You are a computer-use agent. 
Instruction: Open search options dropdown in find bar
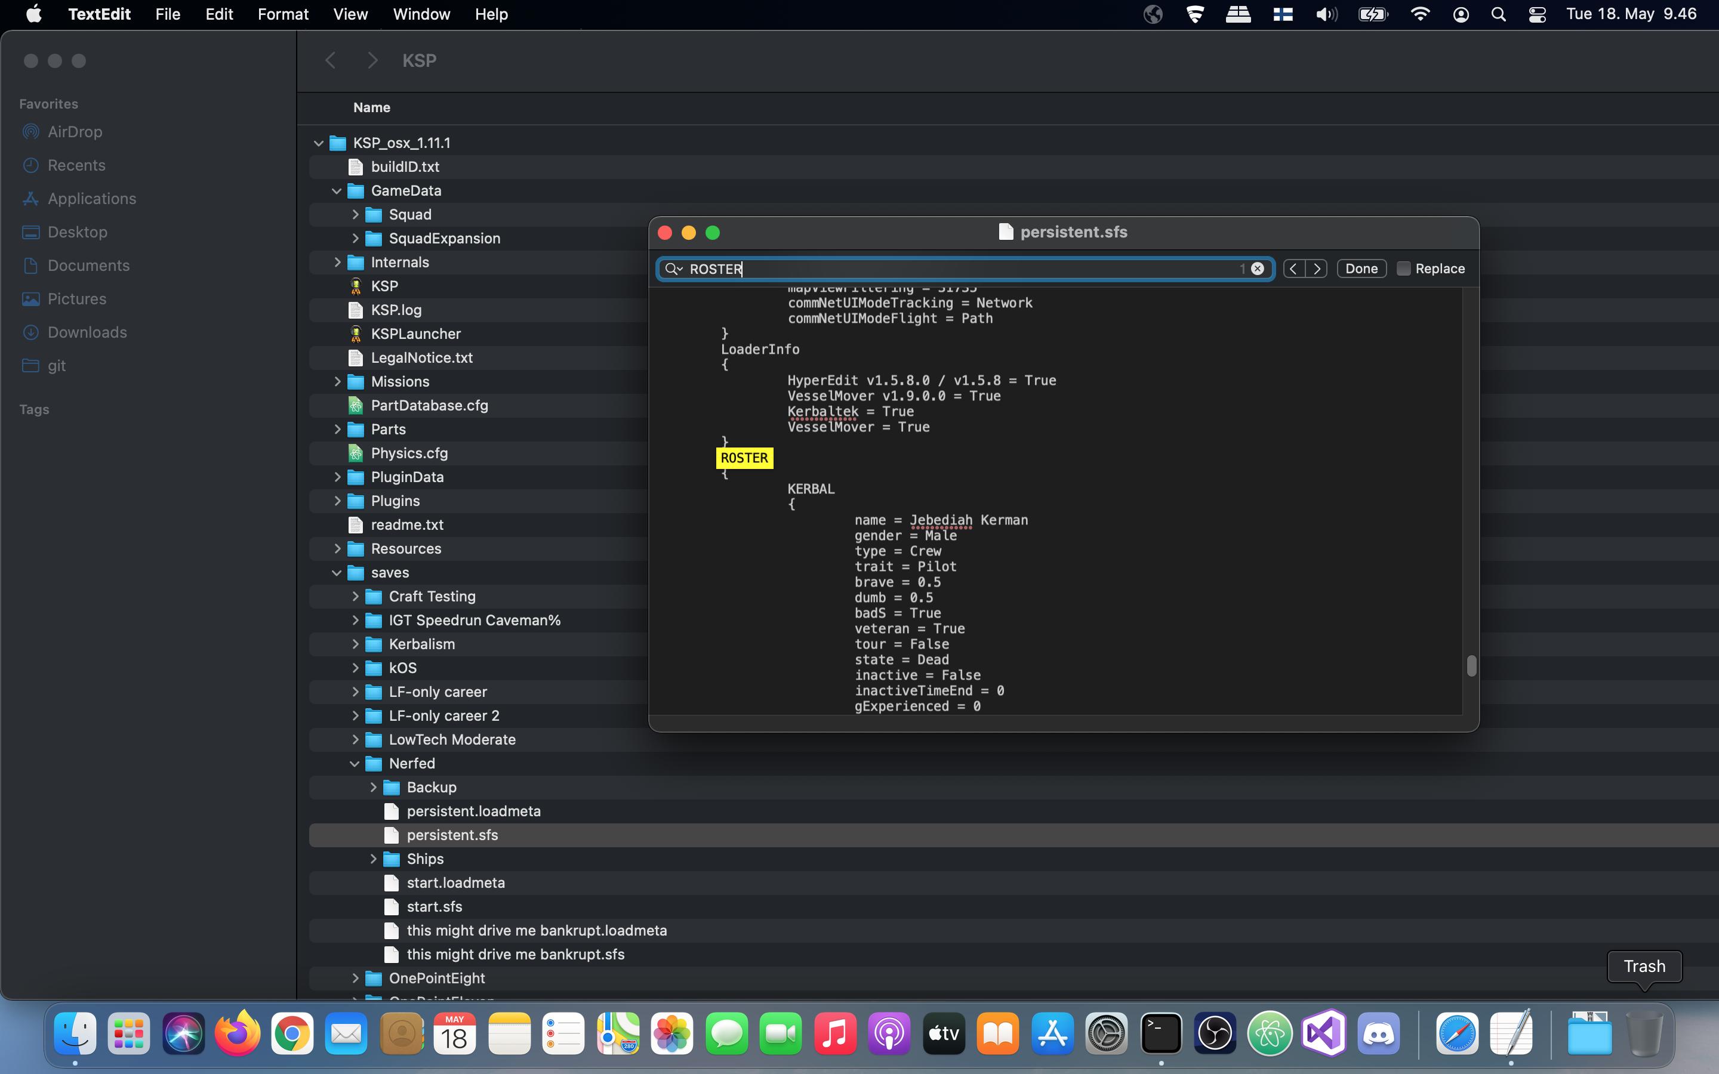click(673, 268)
